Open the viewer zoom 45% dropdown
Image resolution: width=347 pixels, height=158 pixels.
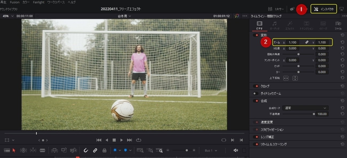click(7, 16)
